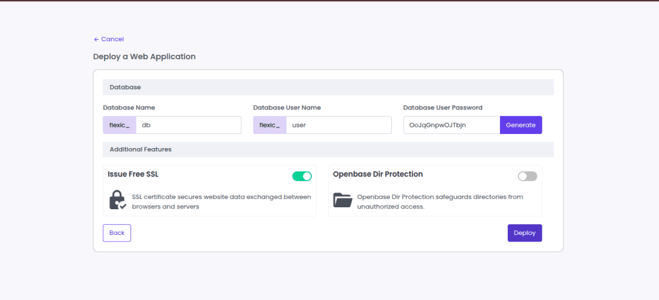The image size is (659, 300).
Task: Click the Openbase Dir Protection title
Action: (378, 174)
